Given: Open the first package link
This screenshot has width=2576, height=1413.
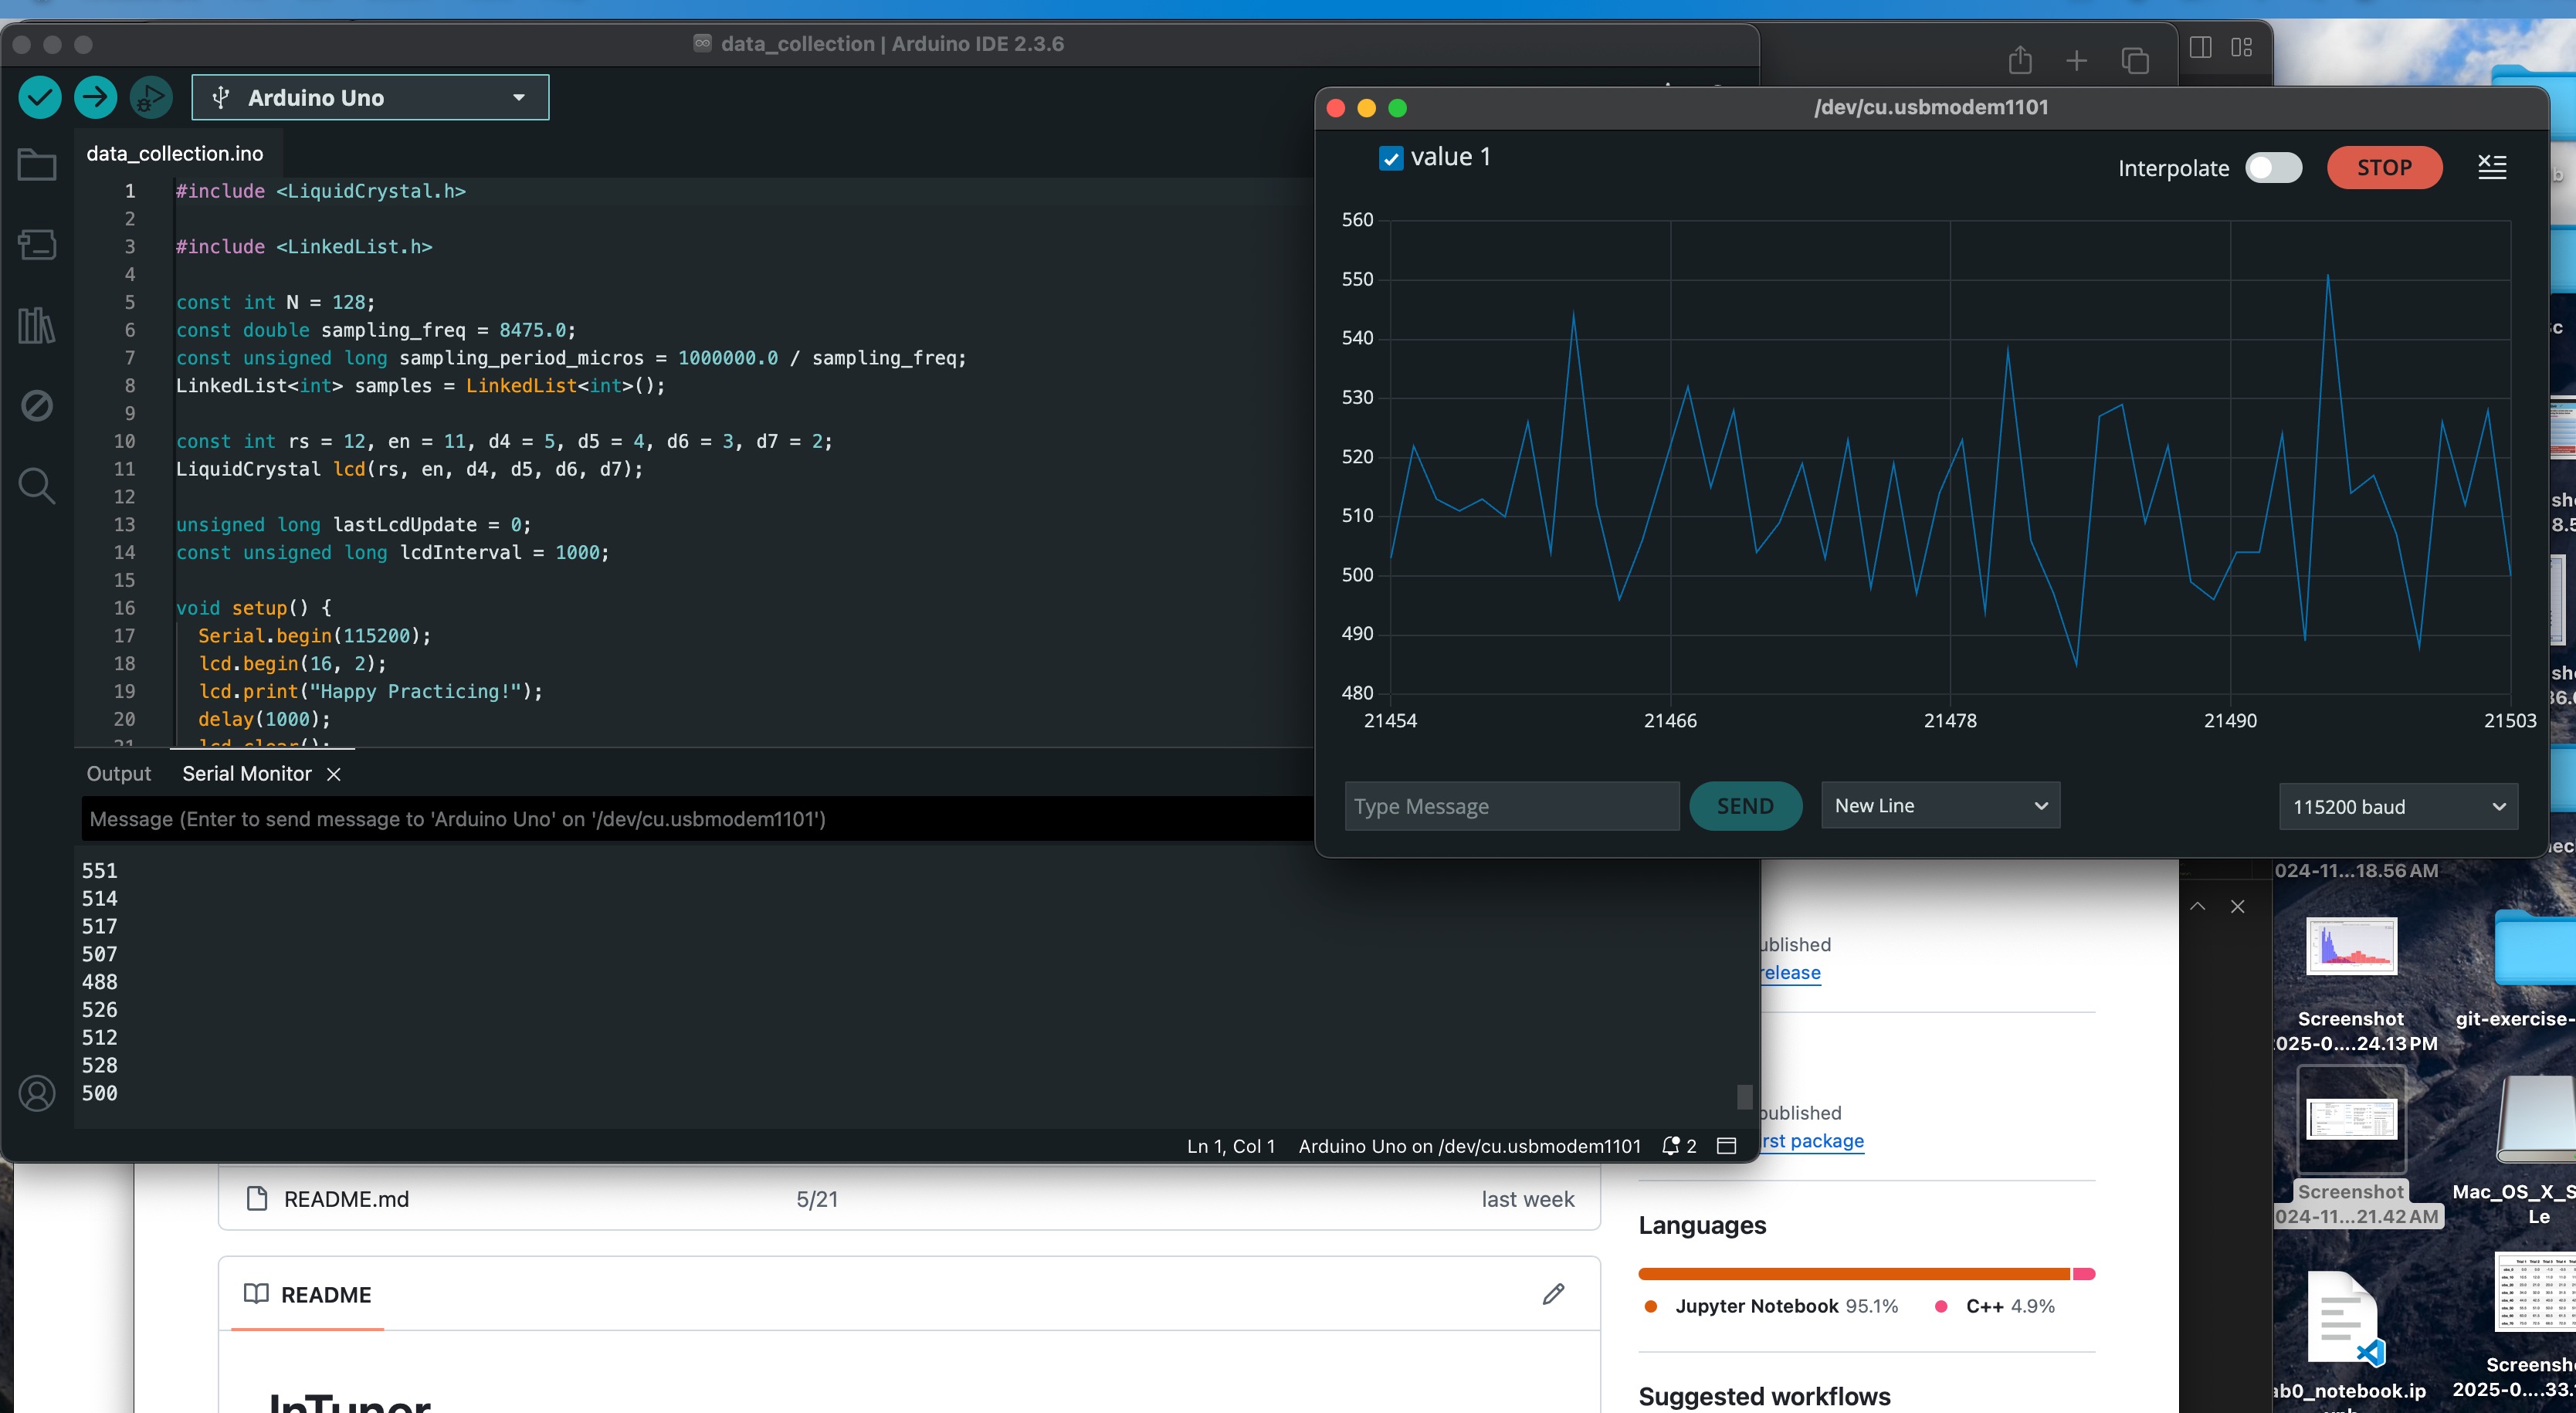Looking at the screenshot, I should pos(1812,1140).
